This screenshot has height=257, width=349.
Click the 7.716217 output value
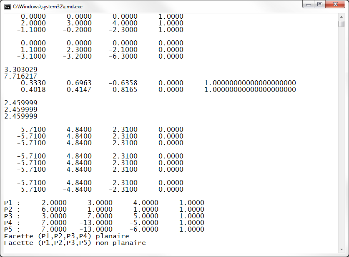point(20,77)
